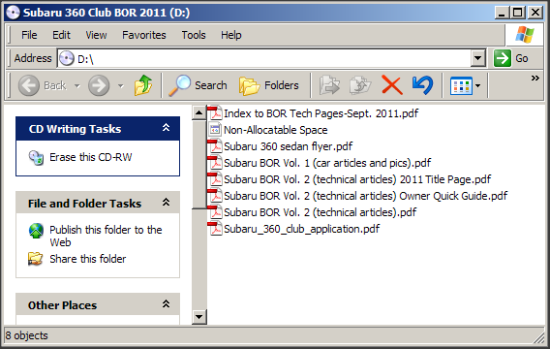Select Subaru_360_club_application.pdf
Viewport: 550px width, 349px height.
(x=302, y=229)
